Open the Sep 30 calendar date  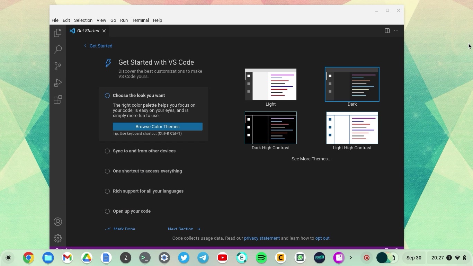coord(414,258)
